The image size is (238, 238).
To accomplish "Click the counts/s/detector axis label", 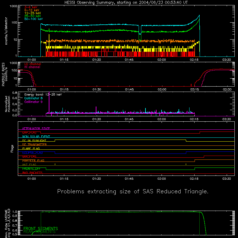I will [x=6, y=31].
